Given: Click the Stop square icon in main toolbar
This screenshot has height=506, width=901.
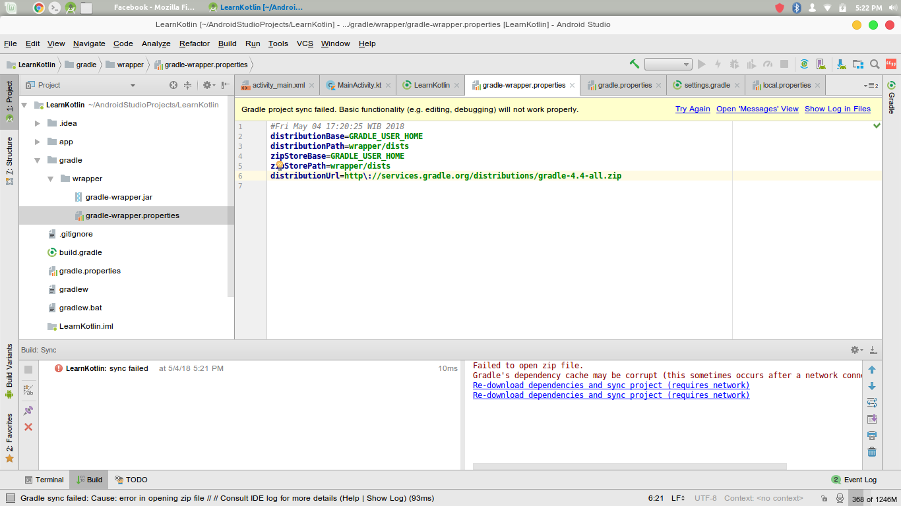Looking at the screenshot, I should point(784,64).
